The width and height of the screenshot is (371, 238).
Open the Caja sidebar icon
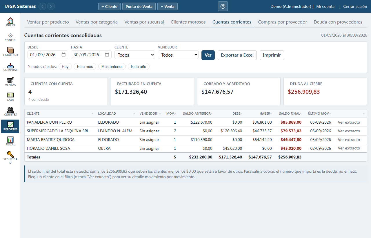(x=10, y=97)
